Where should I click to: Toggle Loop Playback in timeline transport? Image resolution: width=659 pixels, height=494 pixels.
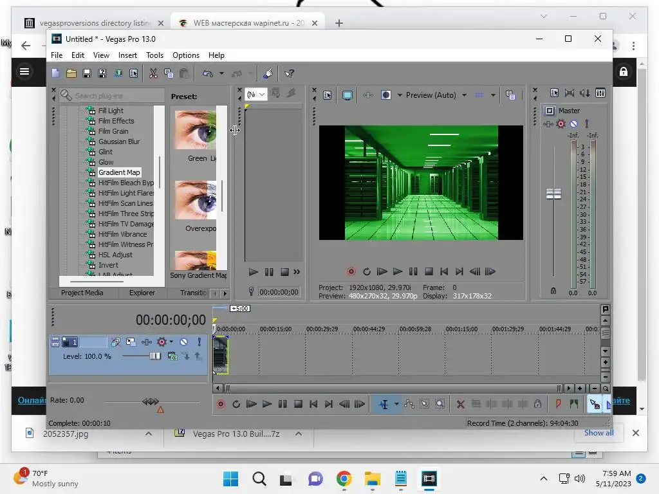coord(236,404)
